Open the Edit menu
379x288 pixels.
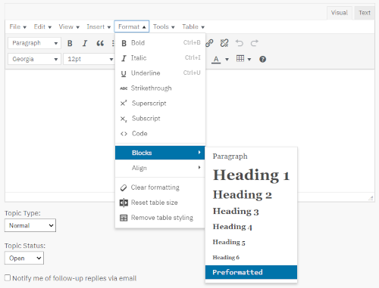point(42,26)
